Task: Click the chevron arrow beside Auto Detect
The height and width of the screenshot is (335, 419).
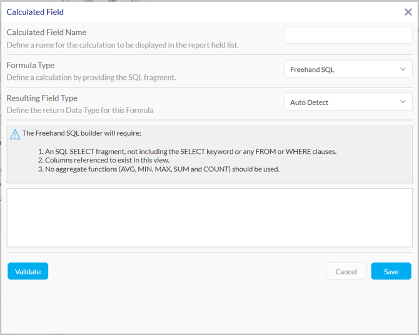Action: (x=403, y=102)
